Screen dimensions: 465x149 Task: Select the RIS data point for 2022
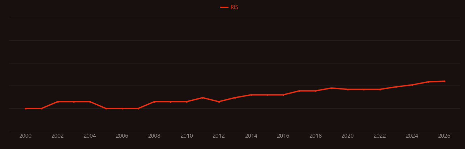pos(380,89)
